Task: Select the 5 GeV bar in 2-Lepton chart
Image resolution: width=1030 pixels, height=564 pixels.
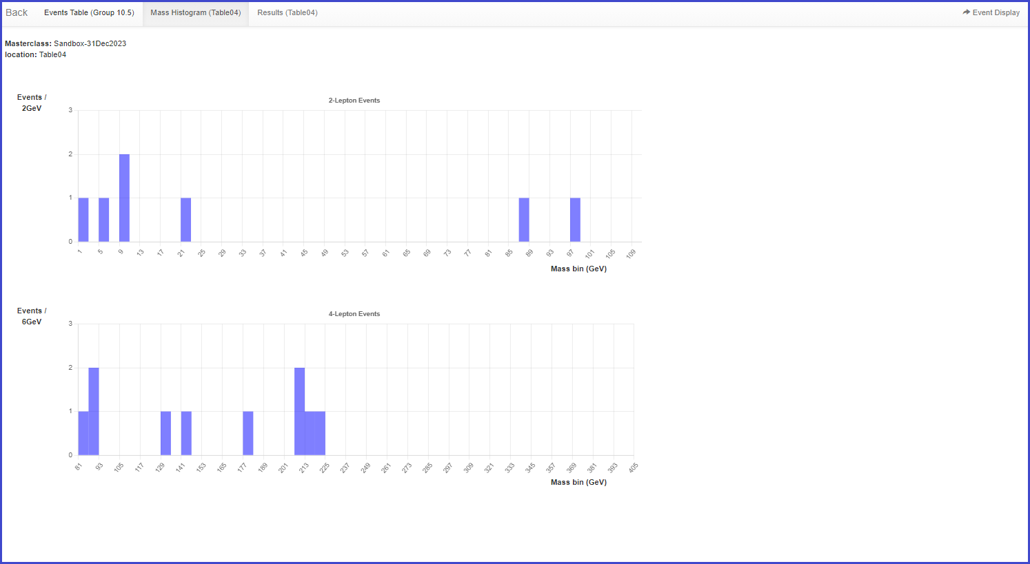Action: (x=103, y=220)
